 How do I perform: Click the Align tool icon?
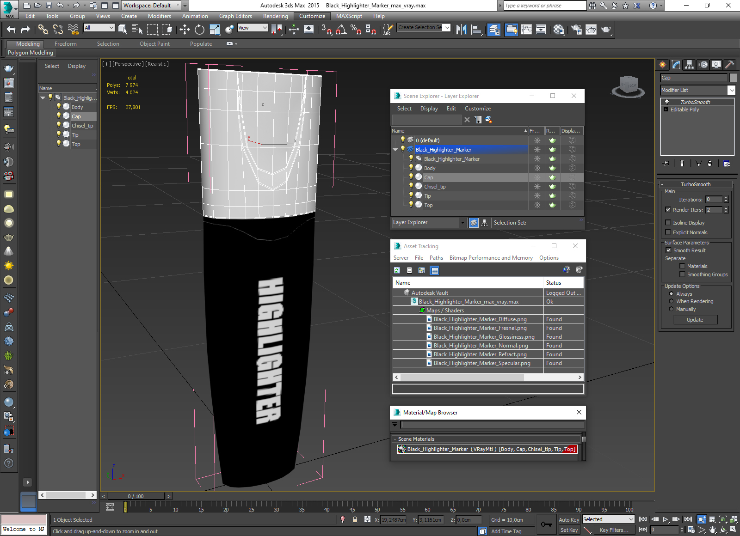[476, 30]
